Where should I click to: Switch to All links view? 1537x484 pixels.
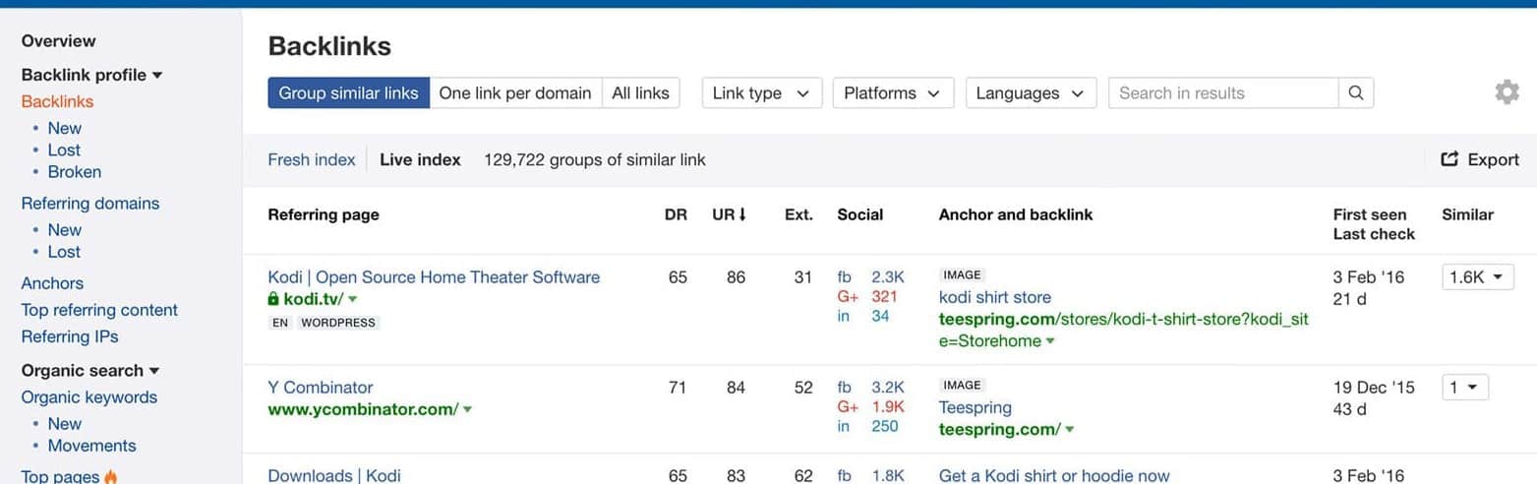click(640, 93)
